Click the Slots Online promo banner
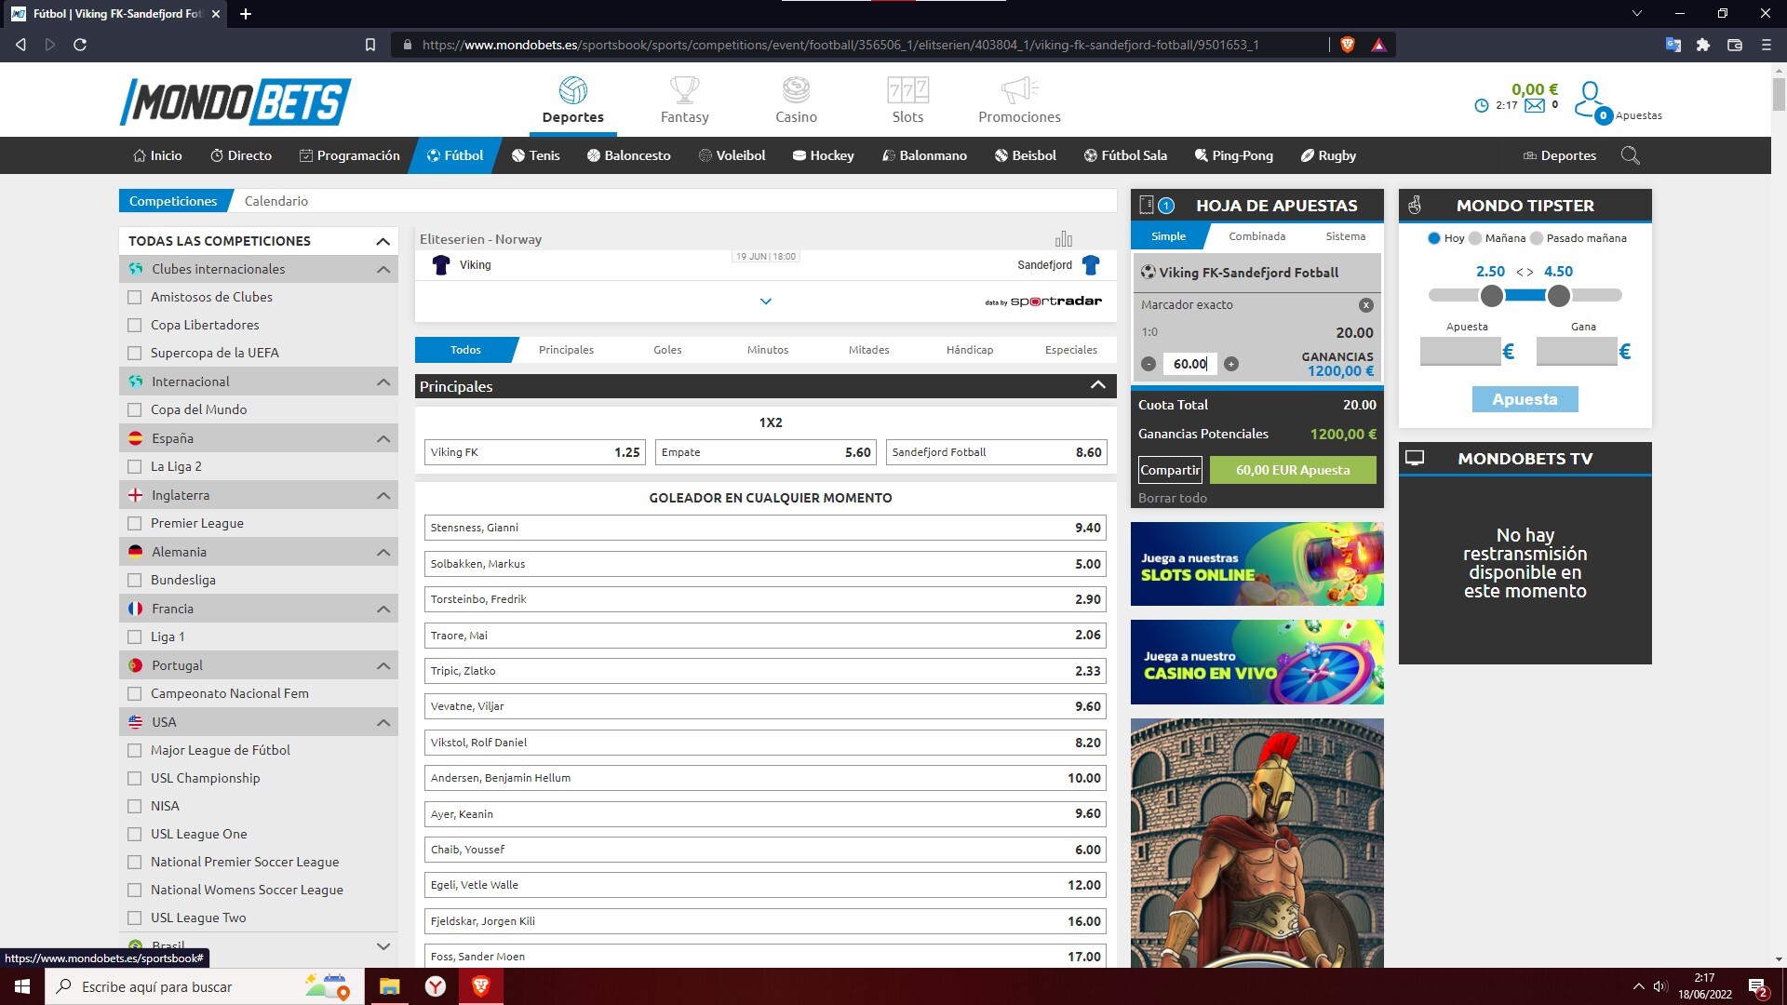 pos(1256,564)
